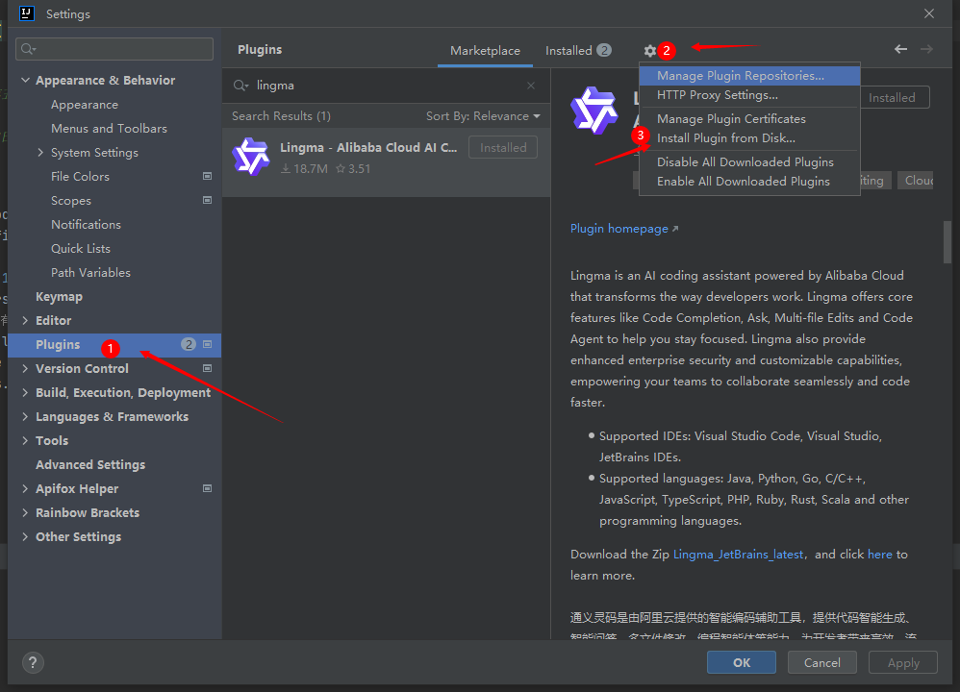Viewport: 960px width, 692px height.
Task: Switch to the Marketplace tab
Action: [x=485, y=51]
